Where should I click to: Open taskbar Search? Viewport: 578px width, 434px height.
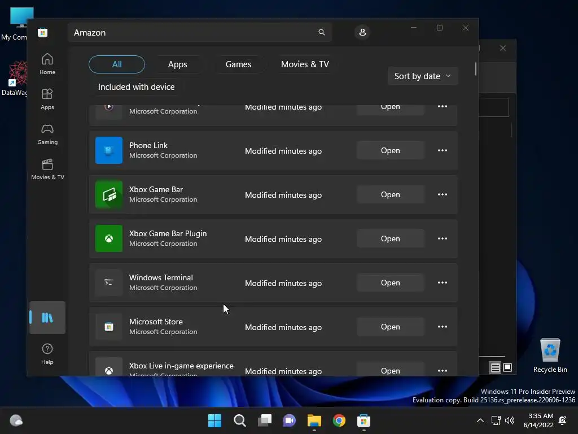239,420
